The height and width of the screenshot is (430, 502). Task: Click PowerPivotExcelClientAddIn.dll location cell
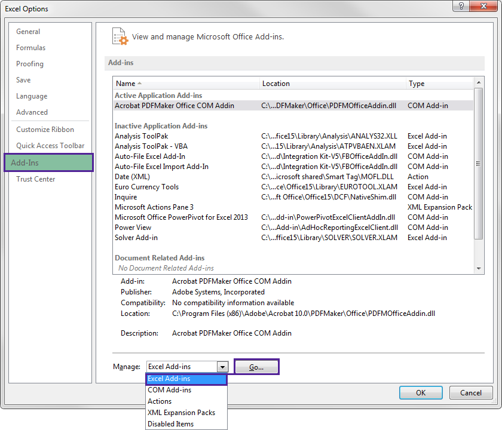328,217
